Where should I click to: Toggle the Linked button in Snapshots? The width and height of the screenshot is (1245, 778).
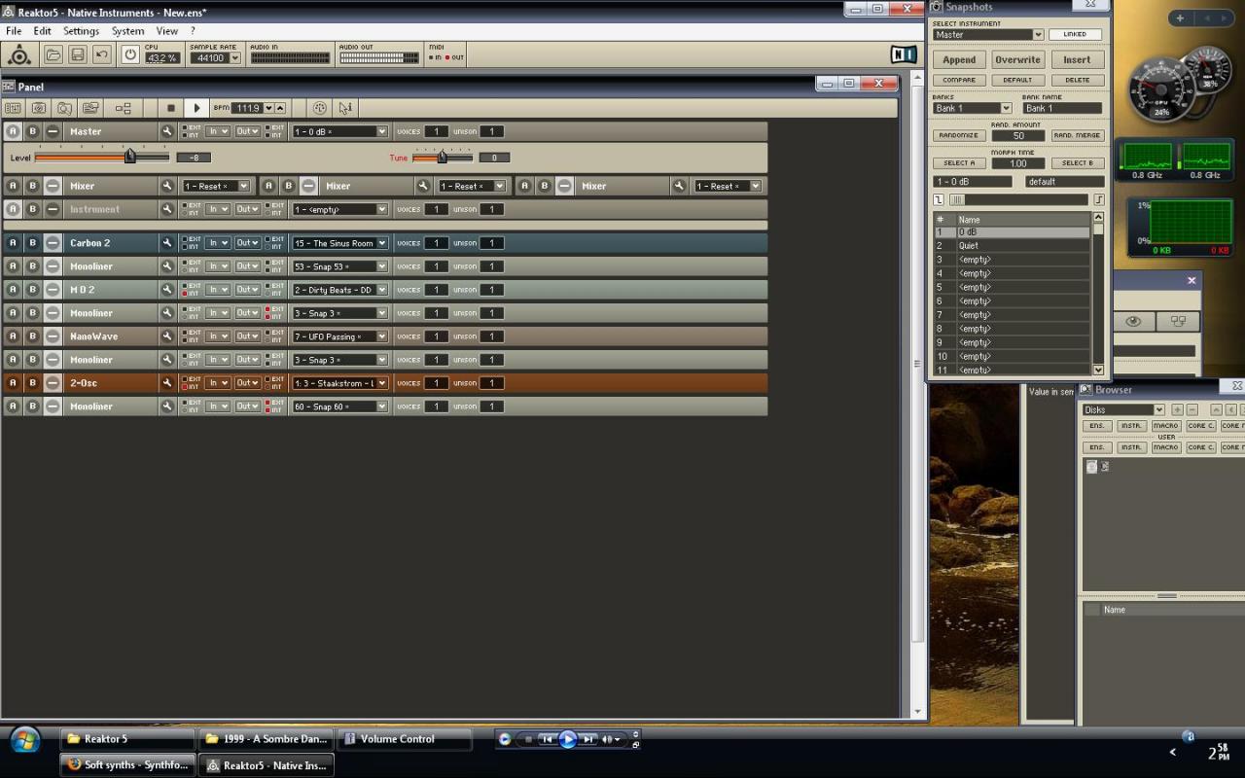1075,34
